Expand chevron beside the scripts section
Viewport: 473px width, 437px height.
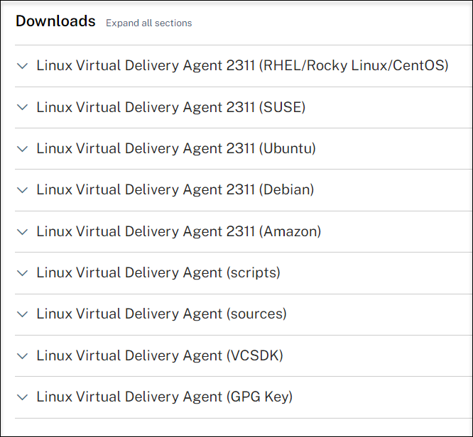[23, 273]
